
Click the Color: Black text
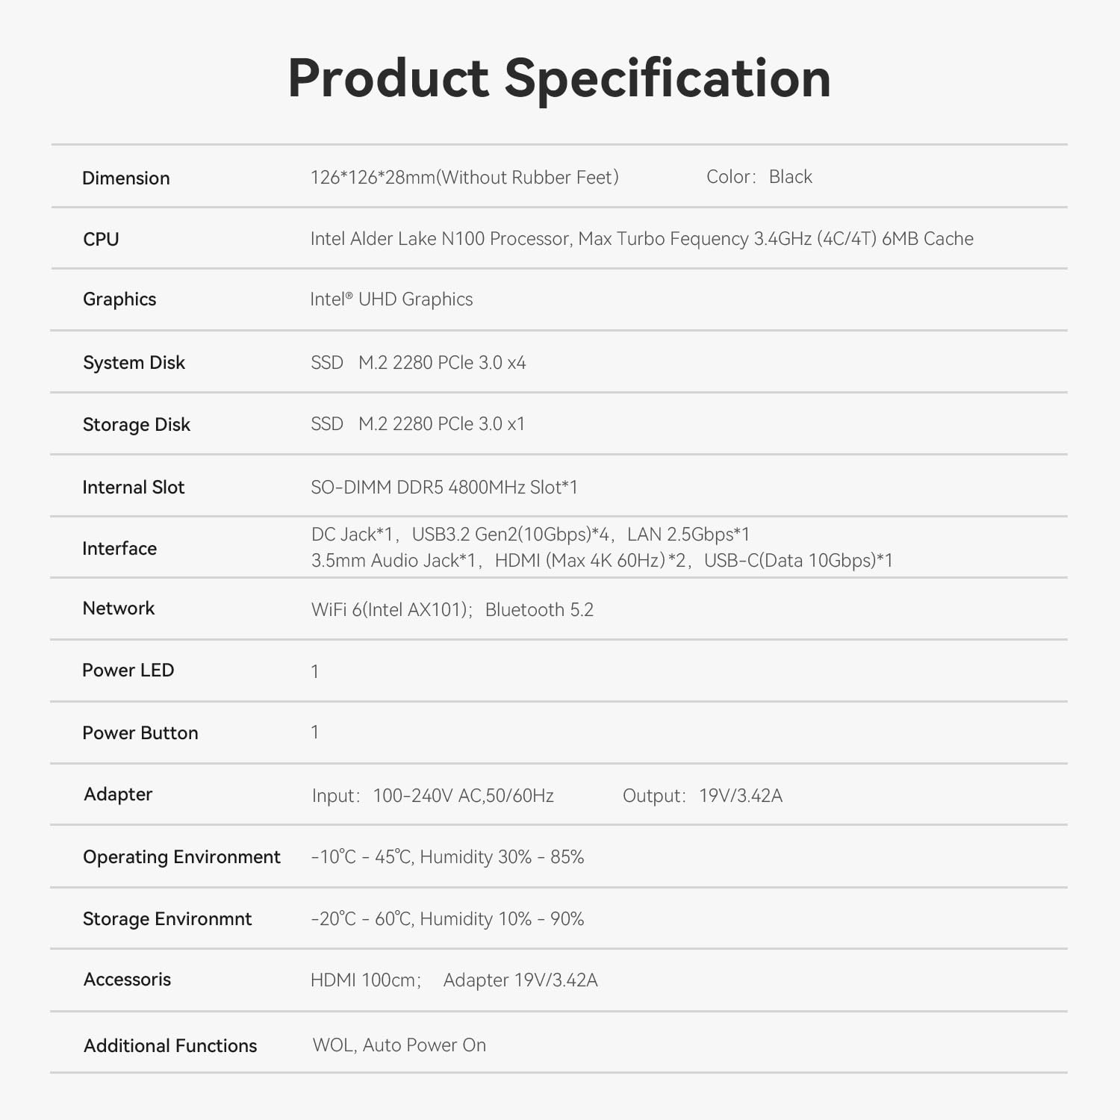pos(759,177)
